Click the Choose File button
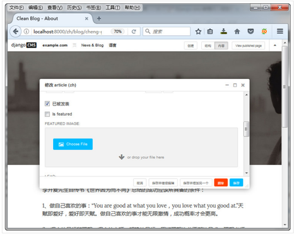 pos(73,144)
